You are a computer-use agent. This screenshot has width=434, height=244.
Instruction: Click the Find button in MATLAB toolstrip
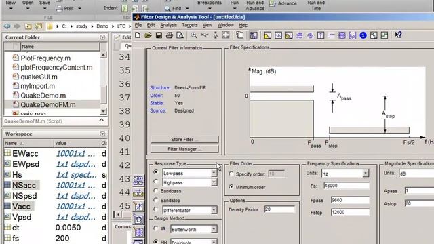176,9
